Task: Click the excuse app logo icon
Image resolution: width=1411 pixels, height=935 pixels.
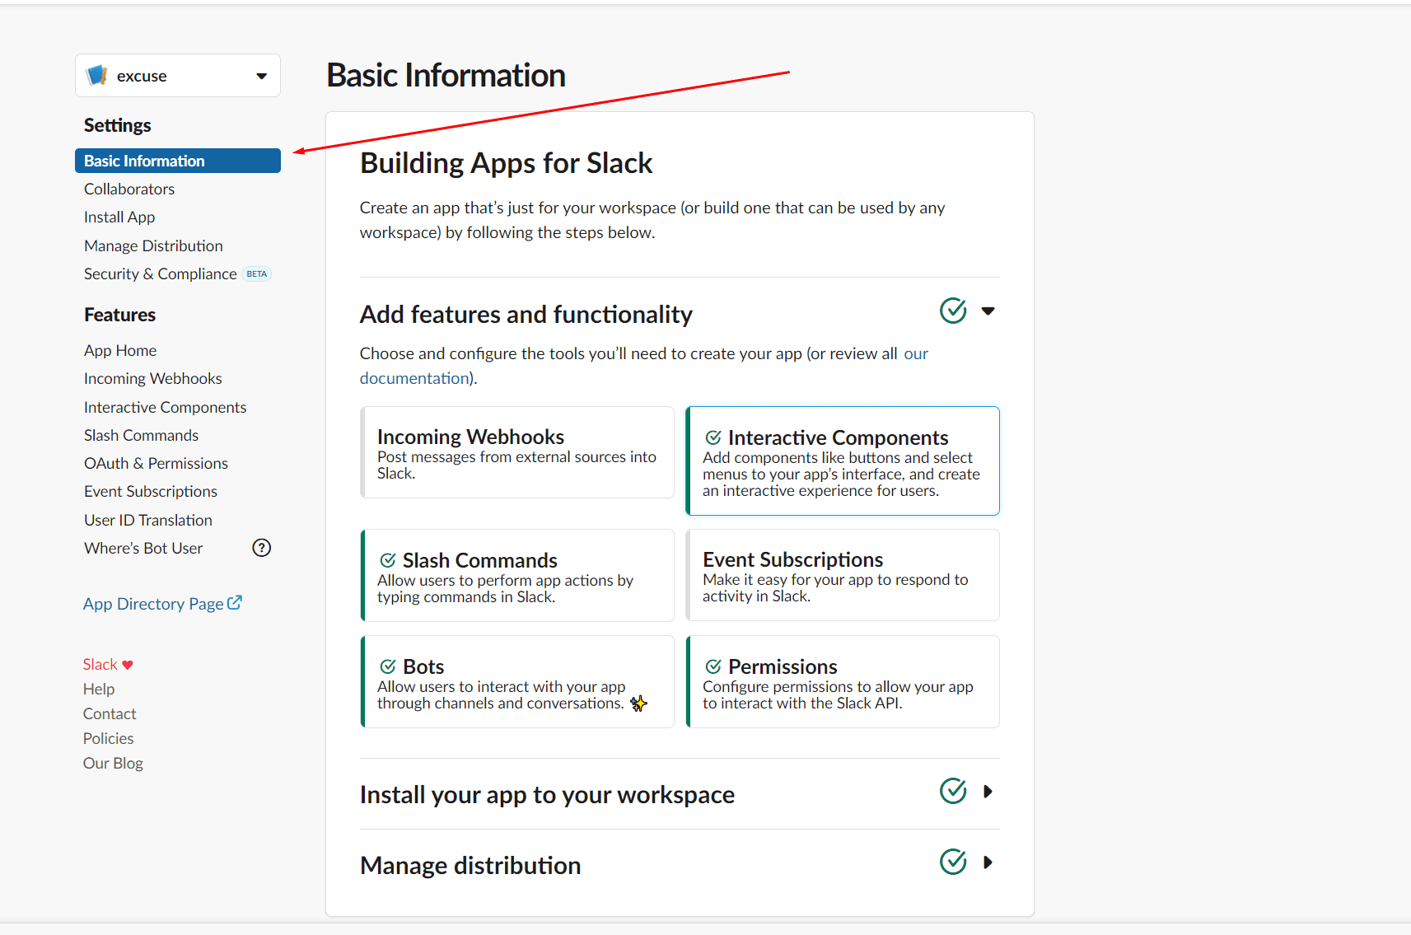Action: pyautogui.click(x=97, y=75)
